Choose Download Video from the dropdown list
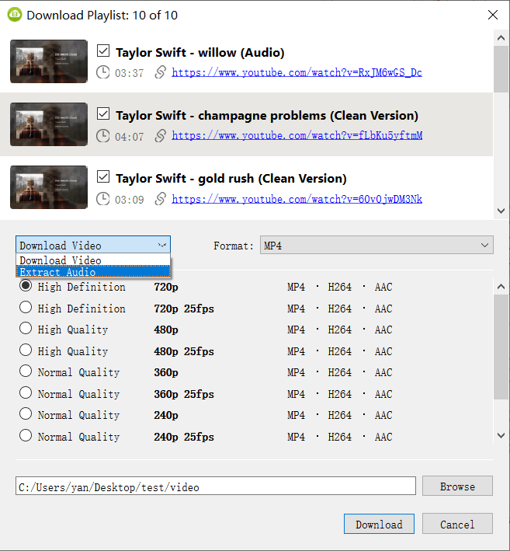Screen dimensions: 510x551 tap(93, 260)
